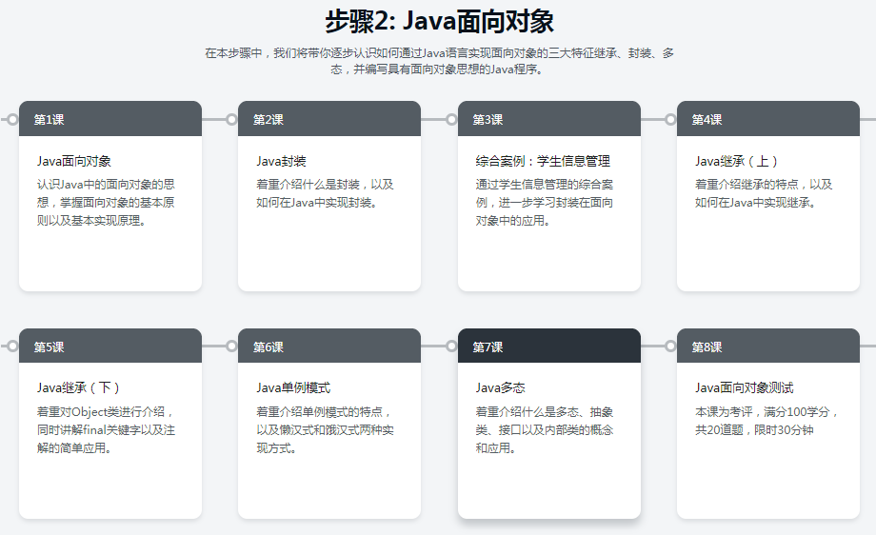Open the Java继承（下）lesson title
This screenshot has width=876, height=535.
pos(79,387)
